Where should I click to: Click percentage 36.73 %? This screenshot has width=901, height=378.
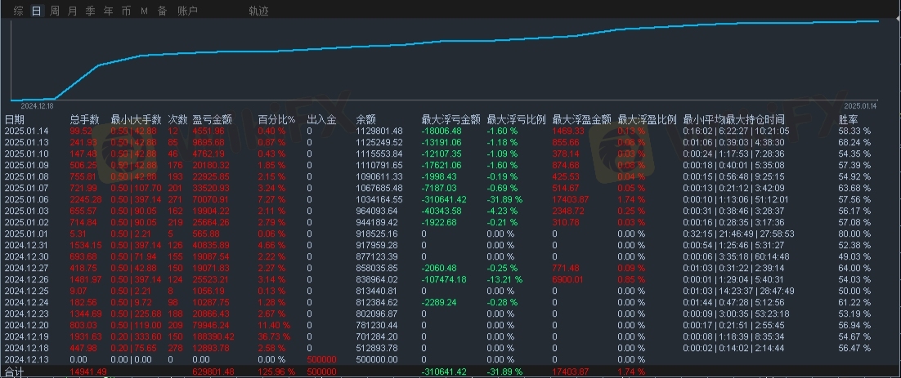coord(274,336)
